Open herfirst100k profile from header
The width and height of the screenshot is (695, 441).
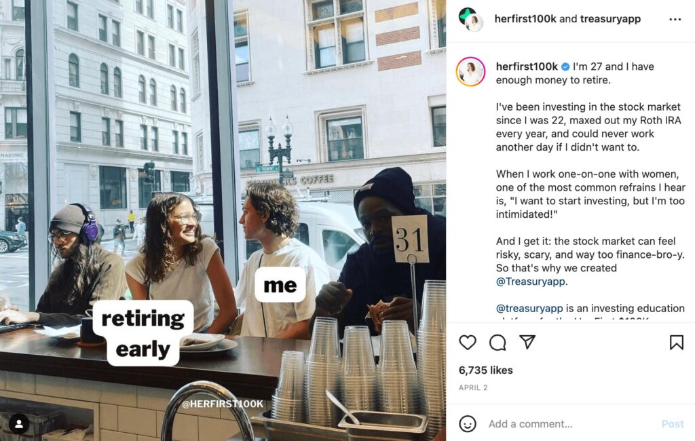525,18
